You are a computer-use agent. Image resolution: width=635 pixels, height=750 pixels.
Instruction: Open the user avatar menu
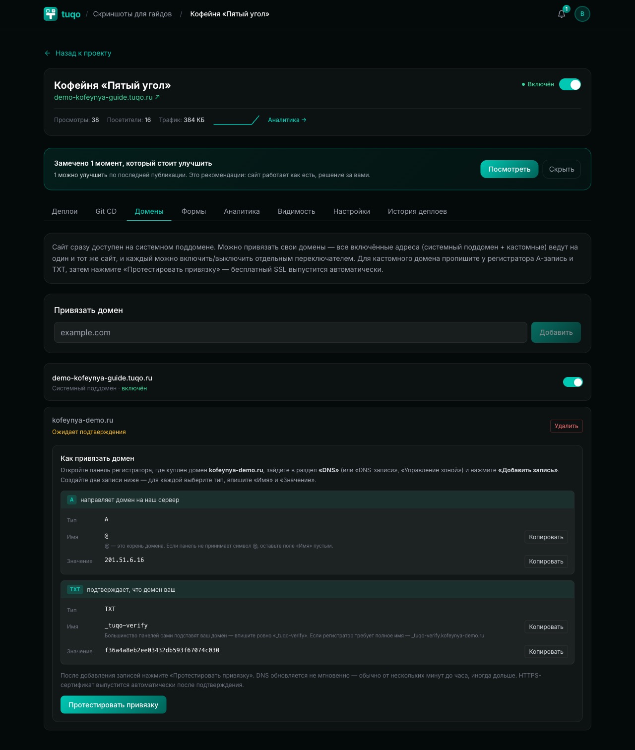click(x=582, y=14)
